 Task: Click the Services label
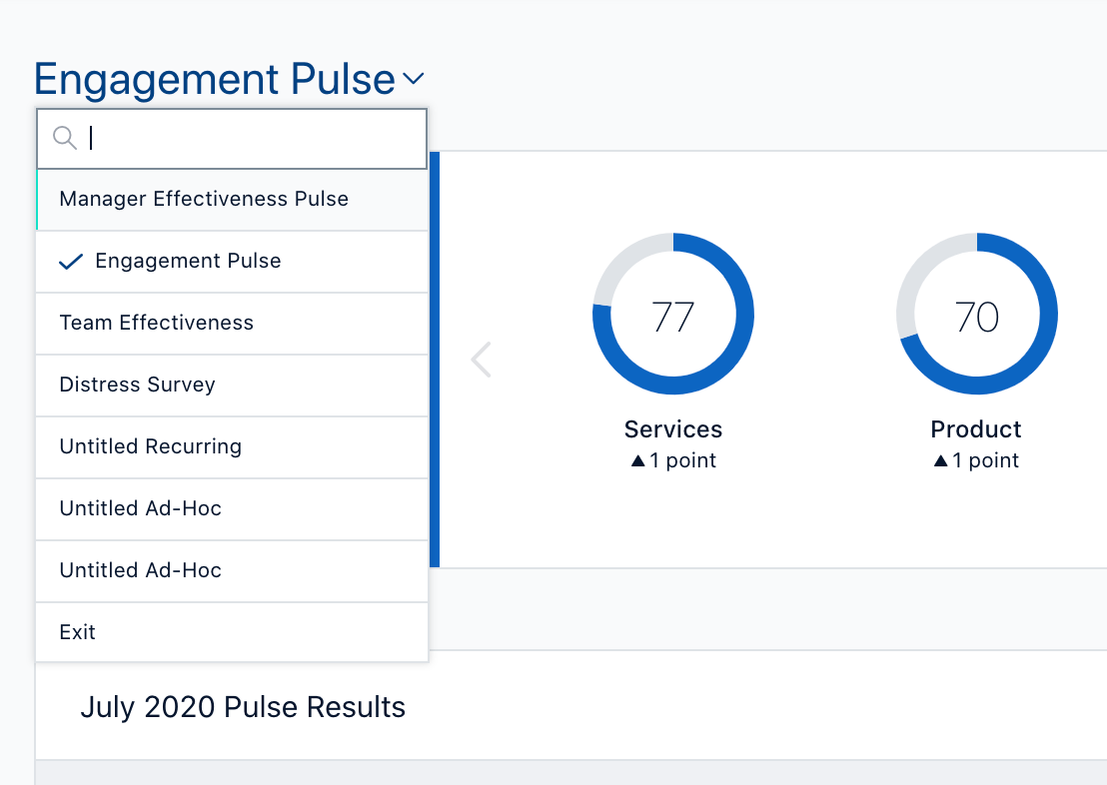(x=672, y=429)
